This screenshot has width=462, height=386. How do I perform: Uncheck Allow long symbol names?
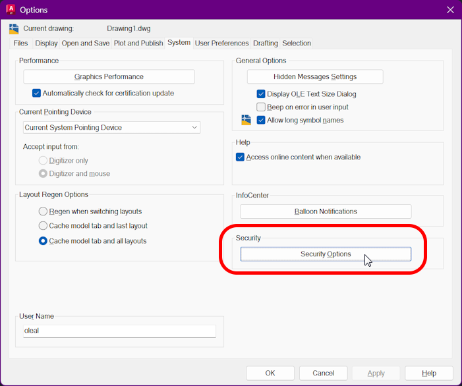[x=261, y=121]
